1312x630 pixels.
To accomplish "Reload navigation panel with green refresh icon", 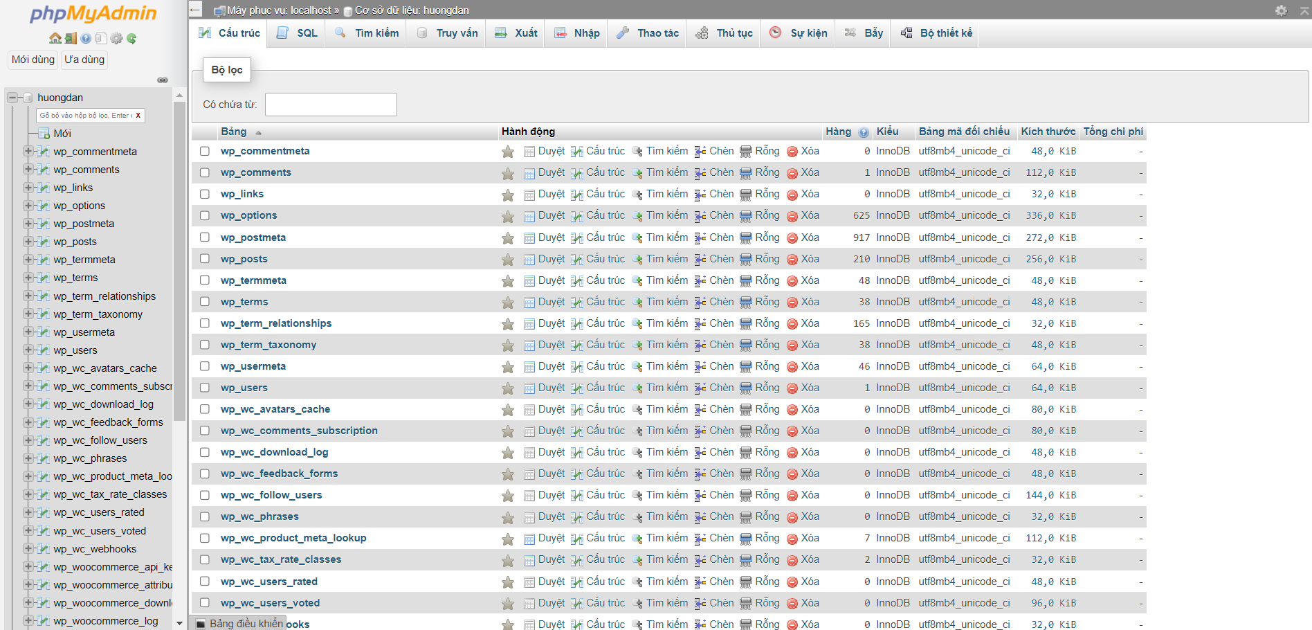I will pos(131,38).
